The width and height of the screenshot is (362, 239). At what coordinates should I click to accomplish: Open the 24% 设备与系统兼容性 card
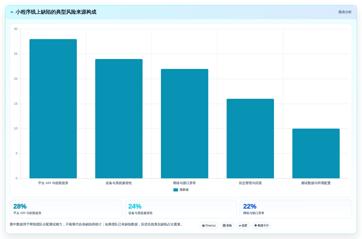click(181, 209)
